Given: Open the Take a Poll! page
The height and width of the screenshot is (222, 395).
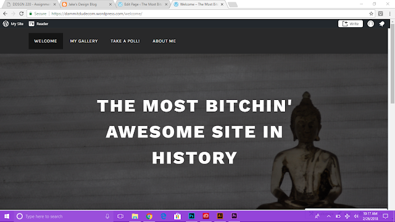Looking at the screenshot, I should coord(125,41).
